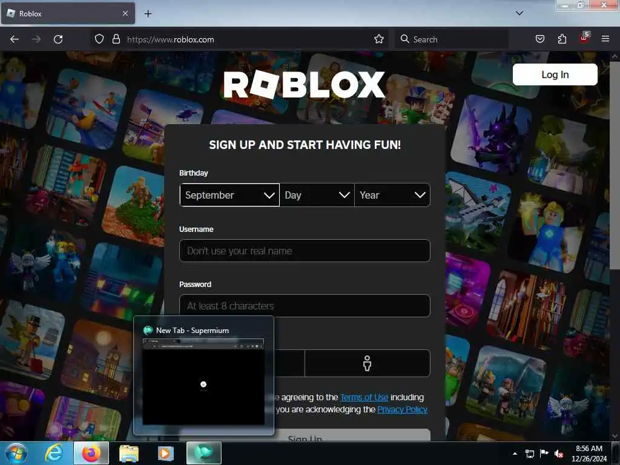Screen dimensions: 620x465
Task: Open the September month dropdown
Action: click(229, 195)
